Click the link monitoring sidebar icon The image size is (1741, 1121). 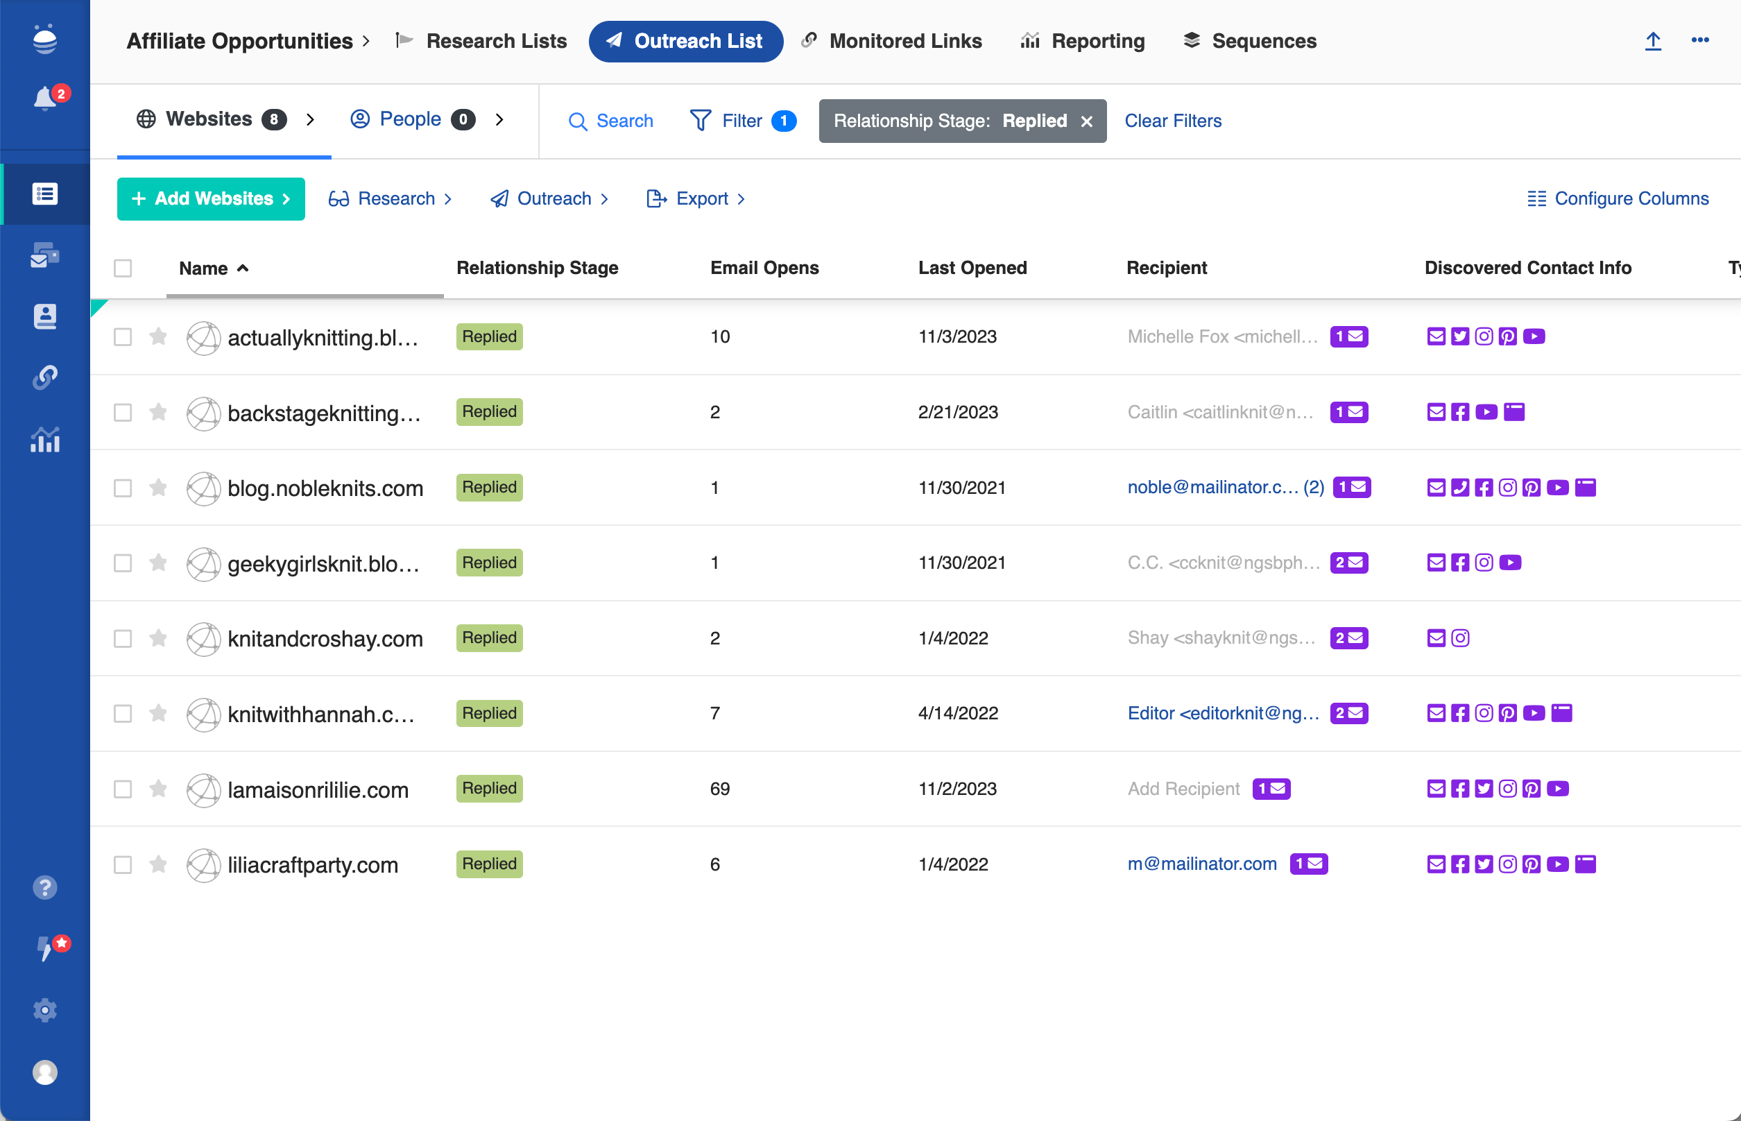click(x=45, y=378)
